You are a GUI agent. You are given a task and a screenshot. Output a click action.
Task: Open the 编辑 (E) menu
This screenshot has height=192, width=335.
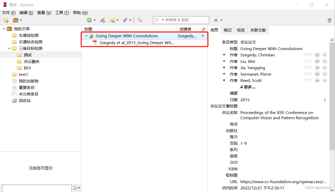click(26, 13)
